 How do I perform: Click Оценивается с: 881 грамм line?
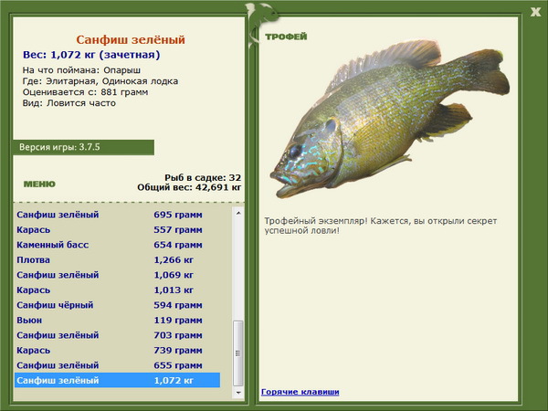pyautogui.click(x=85, y=92)
